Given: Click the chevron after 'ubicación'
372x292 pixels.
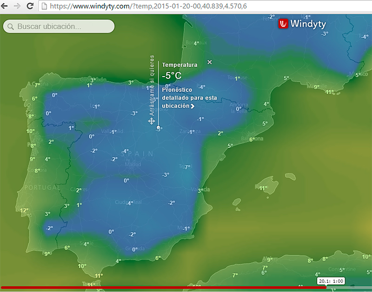Looking at the screenshot, I should coord(193,106).
